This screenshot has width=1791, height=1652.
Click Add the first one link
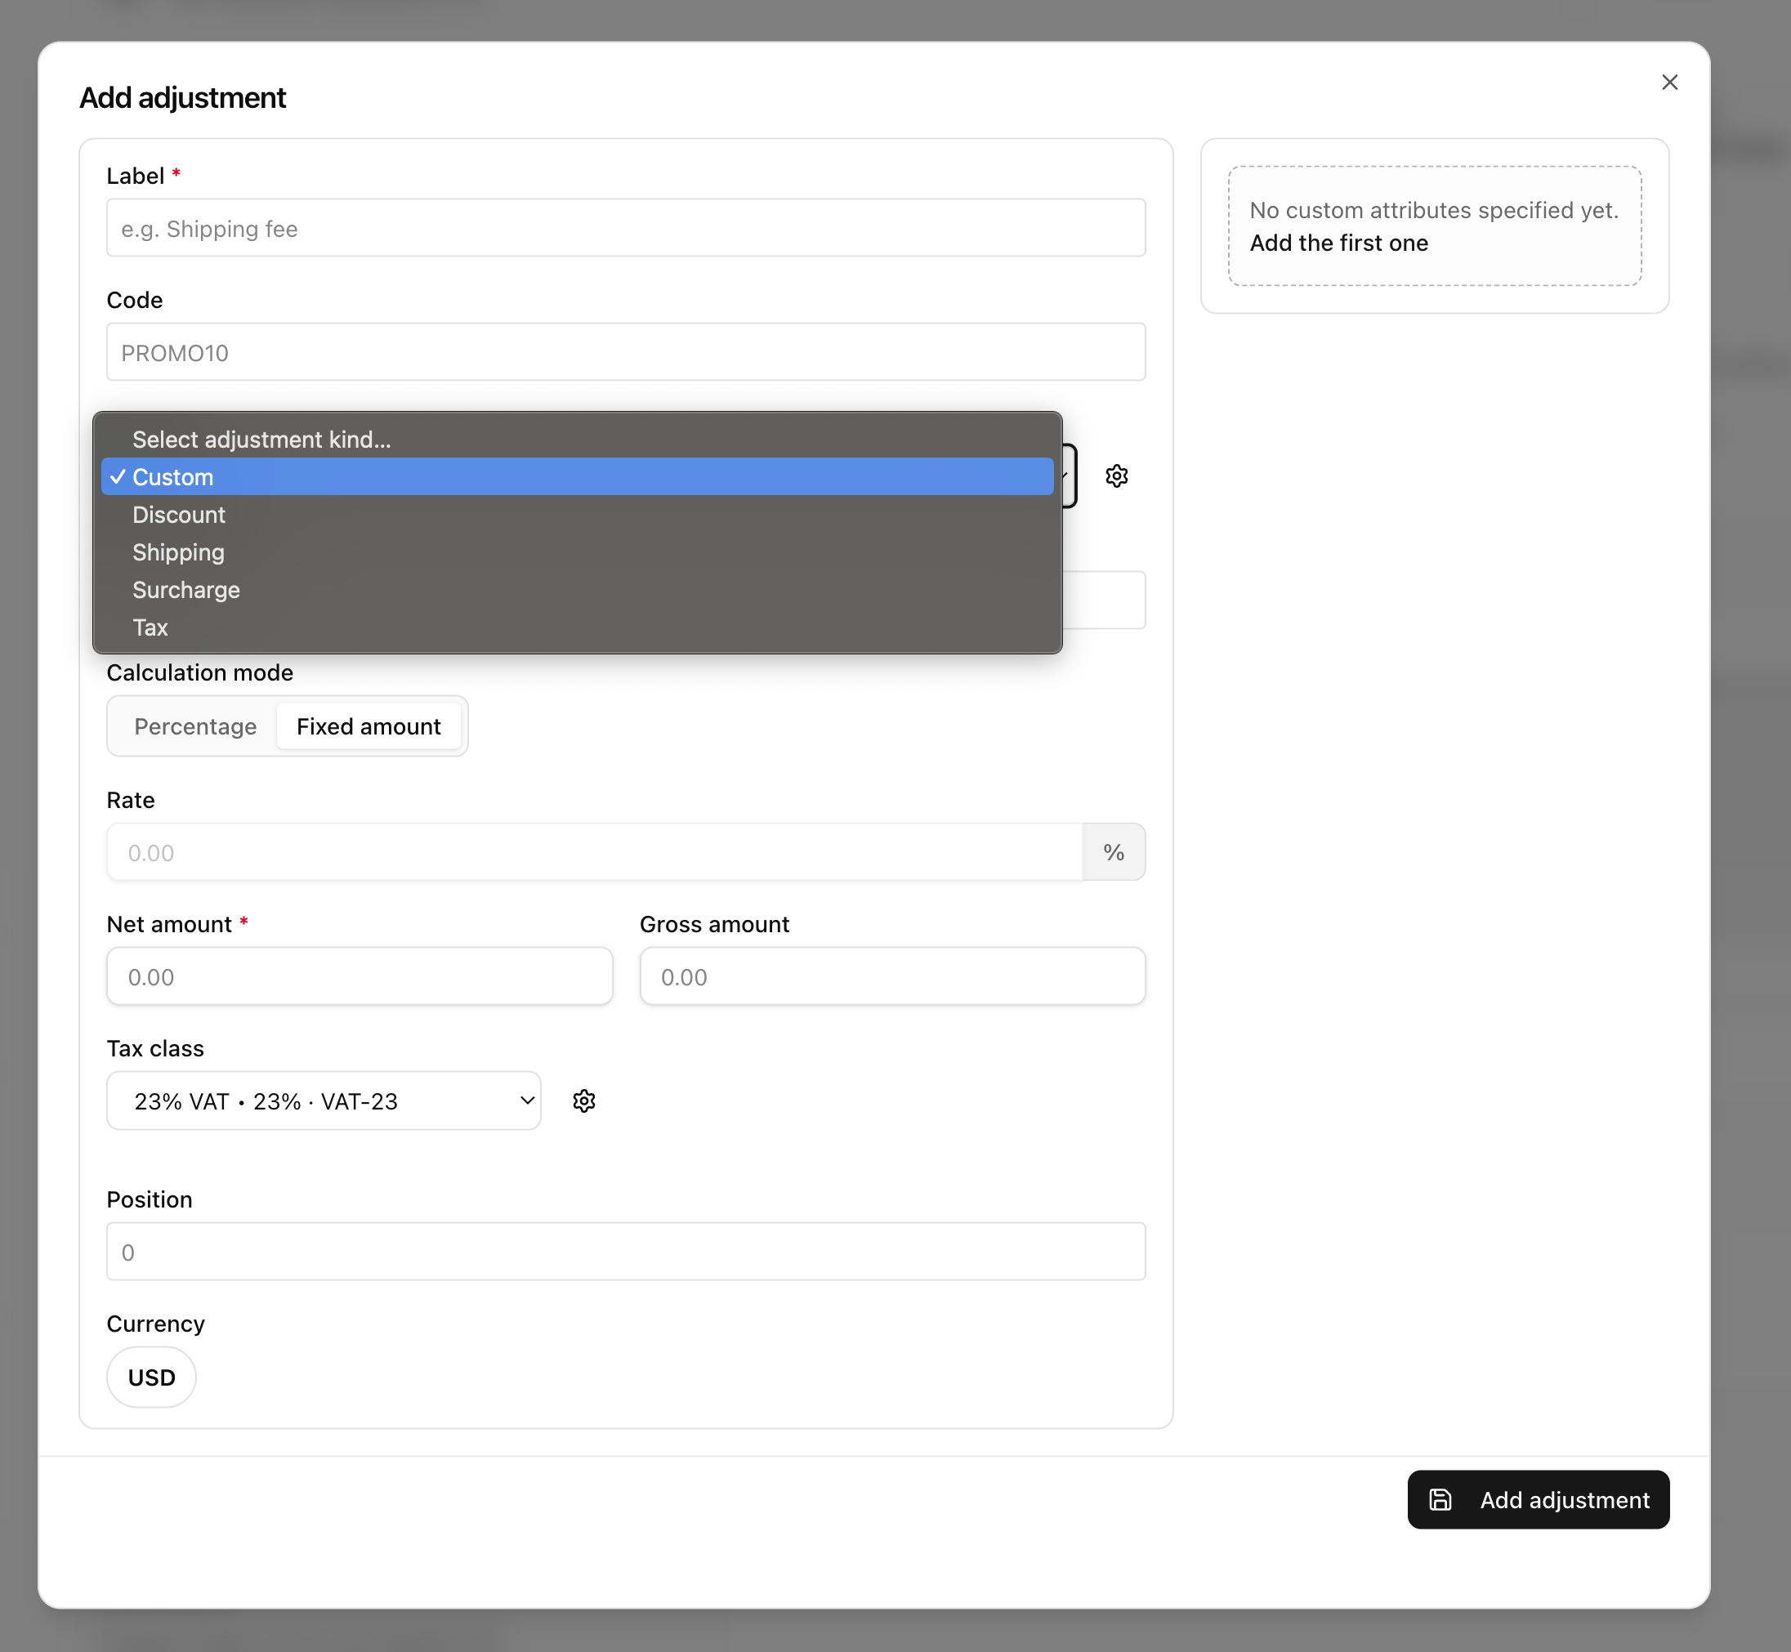pyautogui.click(x=1338, y=243)
